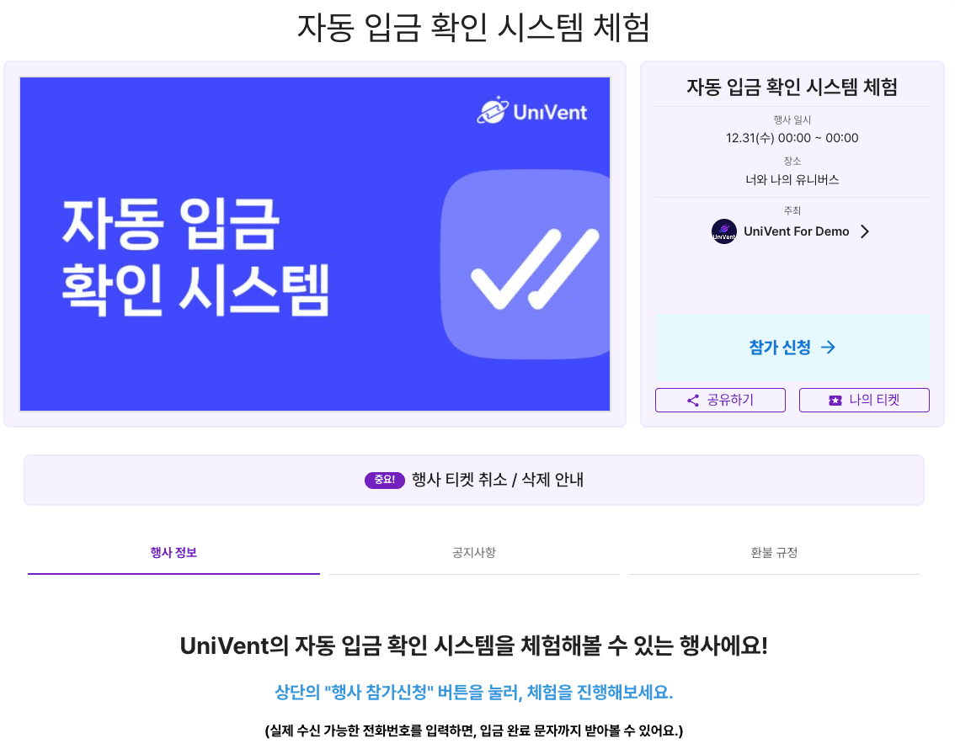
Task: Click the venue text 너와 나의 유니버스
Action: pyautogui.click(x=792, y=179)
